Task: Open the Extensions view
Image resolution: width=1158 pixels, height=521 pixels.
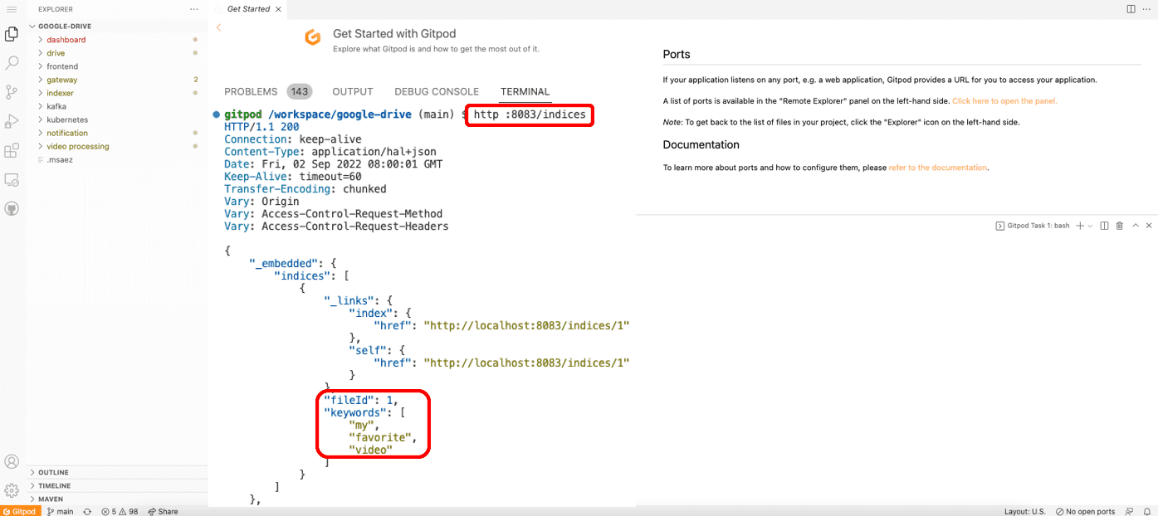Action: click(x=12, y=151)
